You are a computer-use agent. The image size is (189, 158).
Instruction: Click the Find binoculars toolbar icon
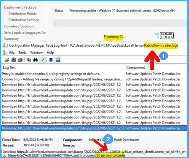36,60
